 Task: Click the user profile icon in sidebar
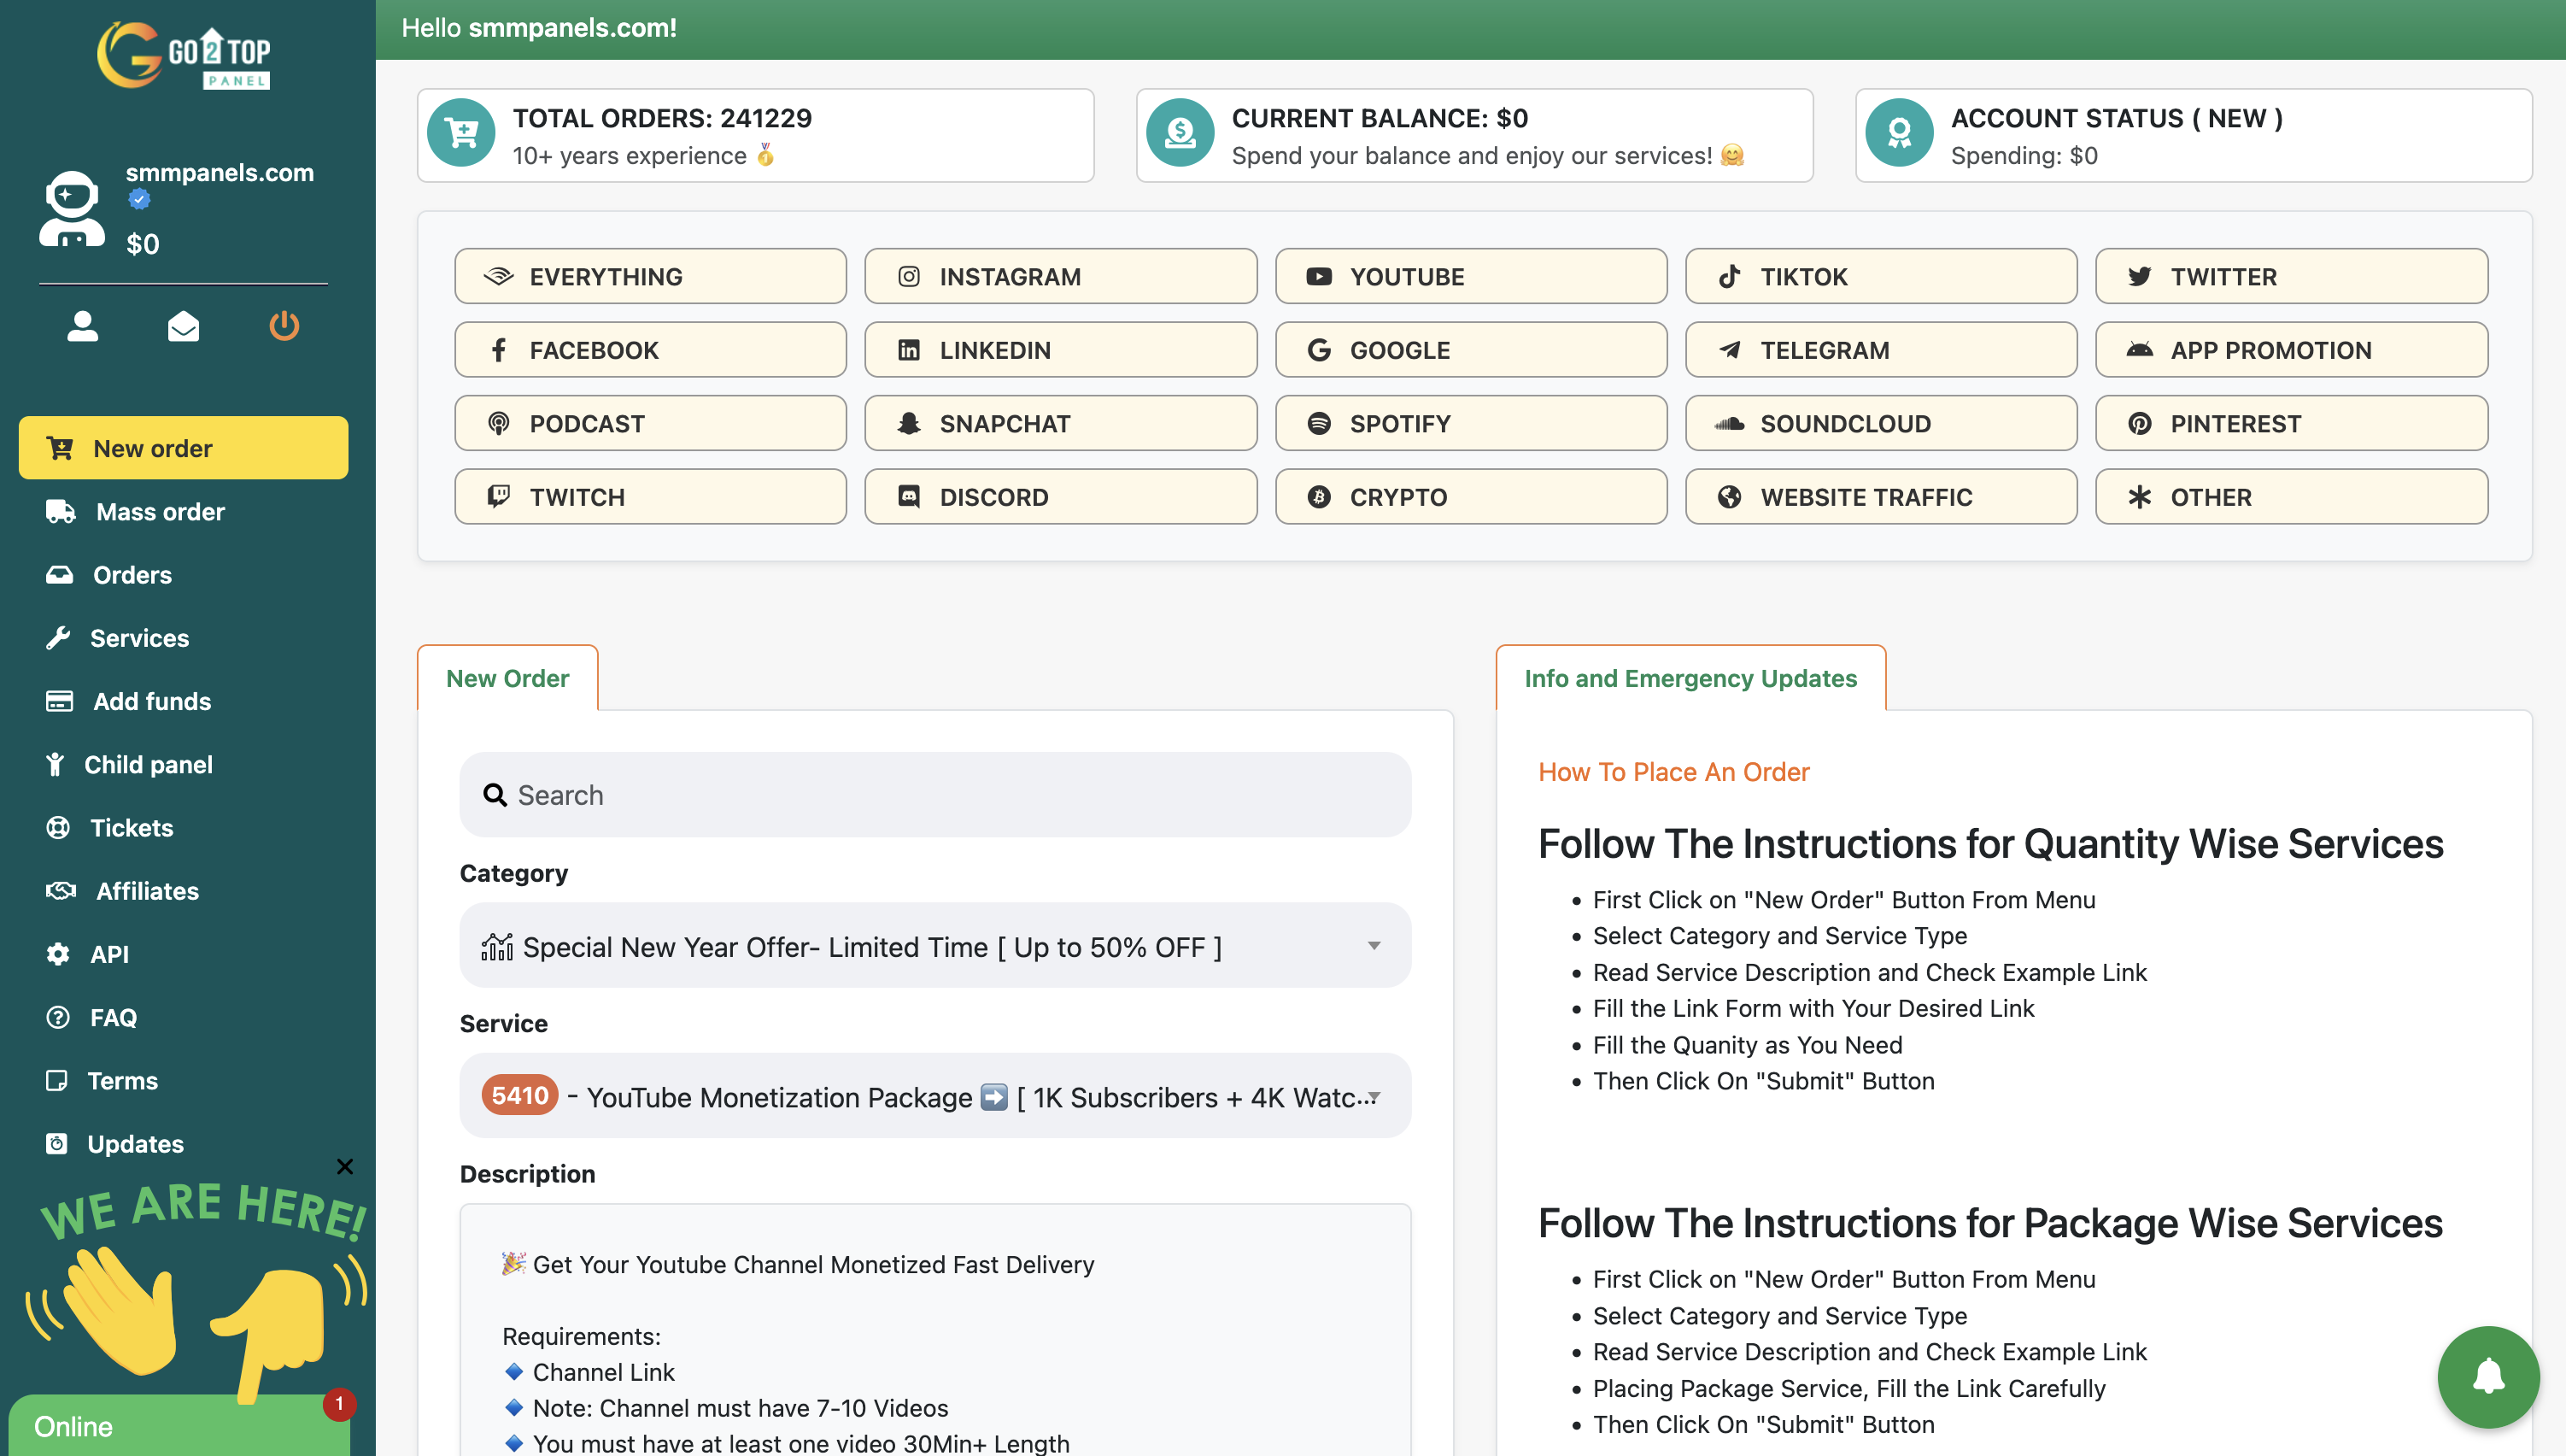click(82, 326)
